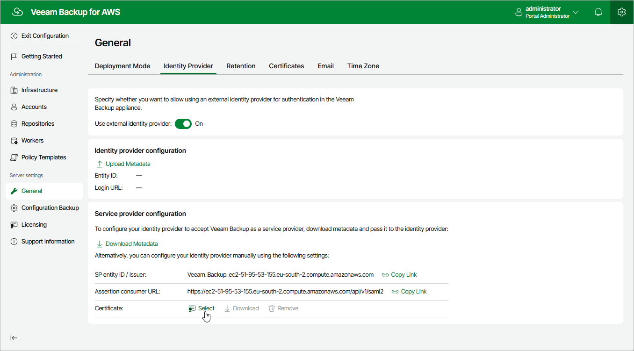Screen dimensions: 634x351
Task: Click the certificate Download text
Action: [246, 308]
